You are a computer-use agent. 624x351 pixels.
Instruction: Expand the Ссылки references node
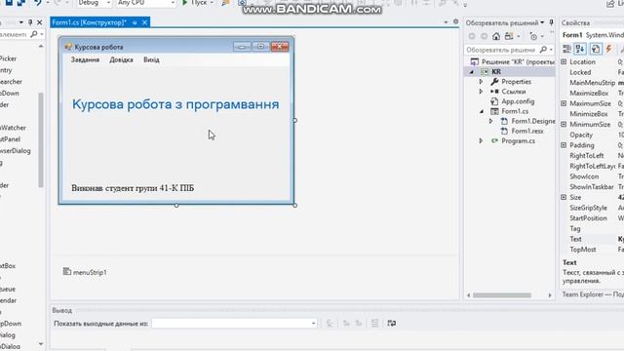pos(481,92)
